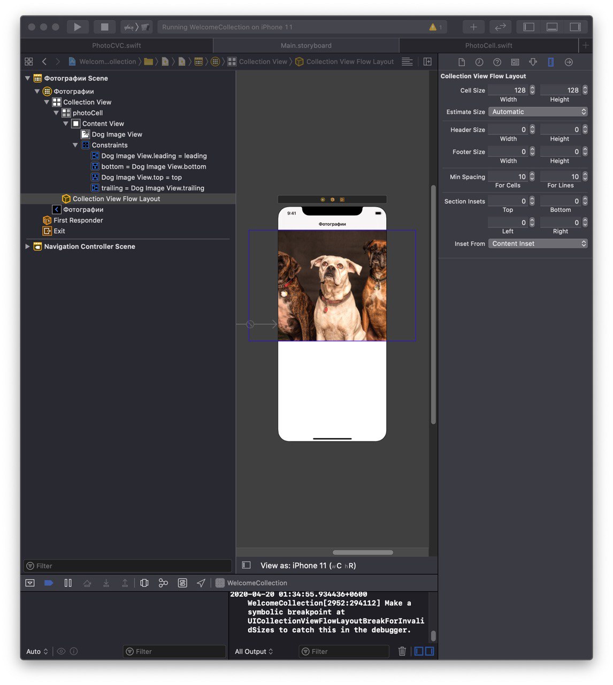The width and height of the screenshot is (613, 685).
Task: Run the app with the Play button
Action: (x=78, y=27)
